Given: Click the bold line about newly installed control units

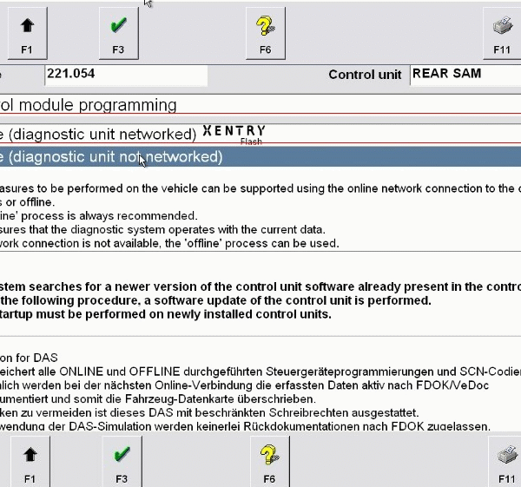Looking at the screenshot, I should tap(166, 314).
